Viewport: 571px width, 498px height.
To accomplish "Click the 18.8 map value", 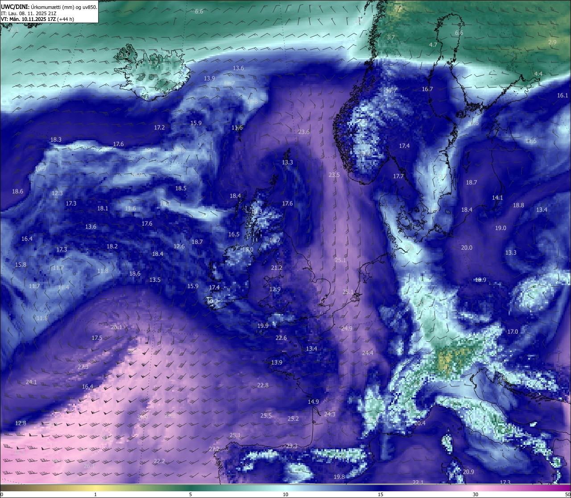I will (518, 205).
